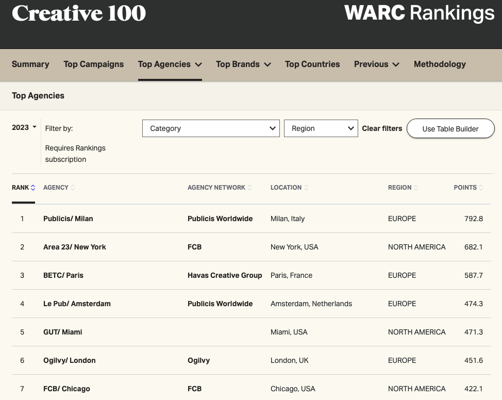Select location Miami, USA

[289, 332]
